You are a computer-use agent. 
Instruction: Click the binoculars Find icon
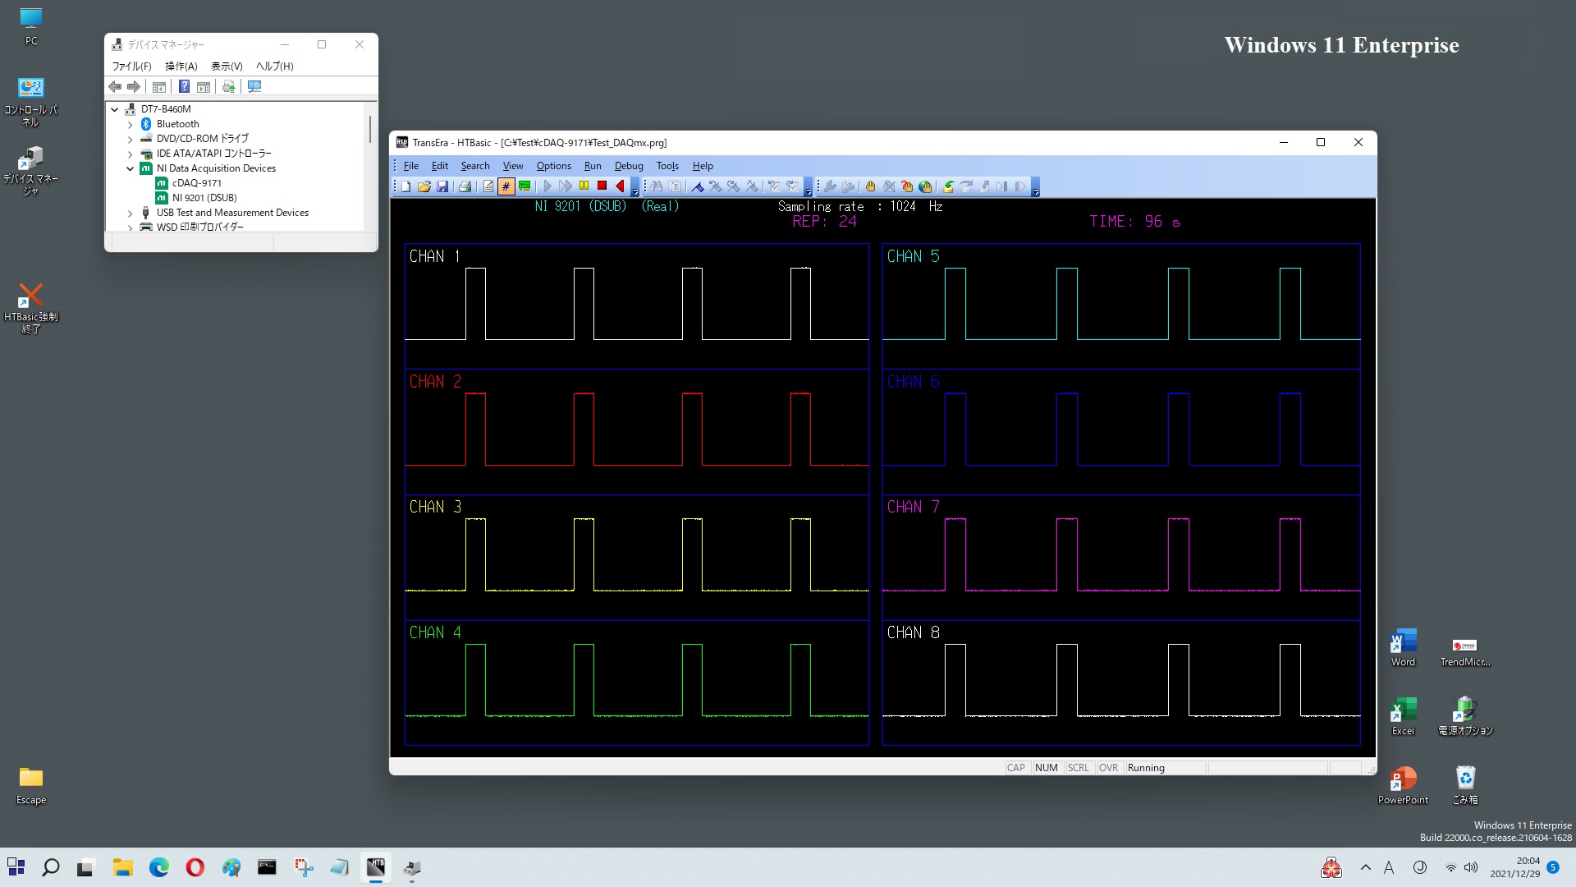click(657, 186)
